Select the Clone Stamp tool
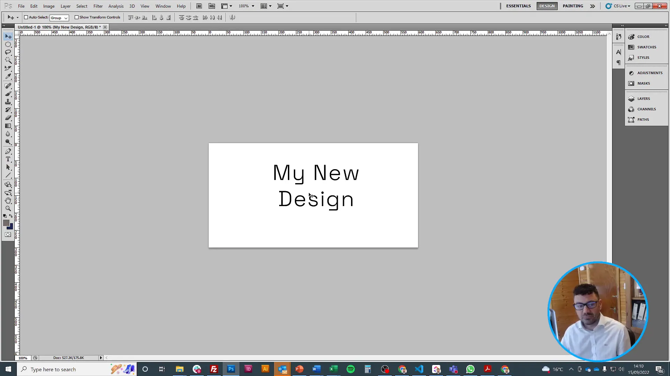The image size is (670, 376). pyautogui.click(x=8, y=102)
